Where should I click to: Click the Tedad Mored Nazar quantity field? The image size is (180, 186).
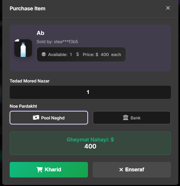tap(90, 92)
